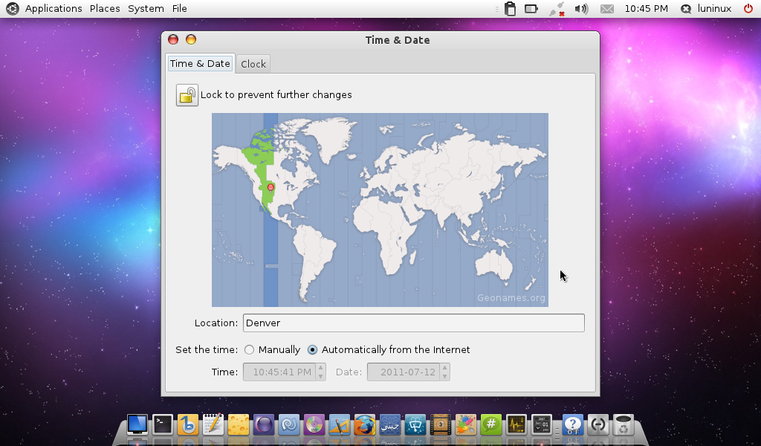Click the red power button in the panel
This screenshot has width=761, height=446.
click(x=748, y=9)
